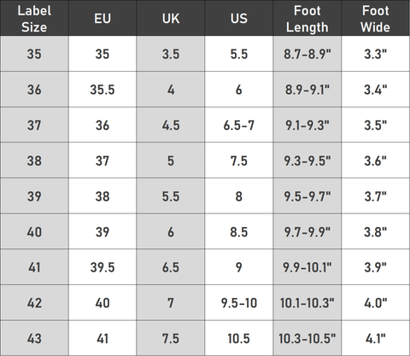The width and height of the screenshot is (410, 356).
Task: Select foot length 8.7-8.9" cell
Action: coord(307,54)
